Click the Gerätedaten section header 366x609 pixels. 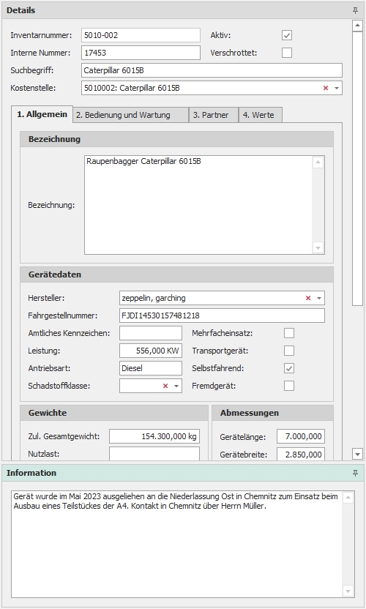tap(177, 274)
